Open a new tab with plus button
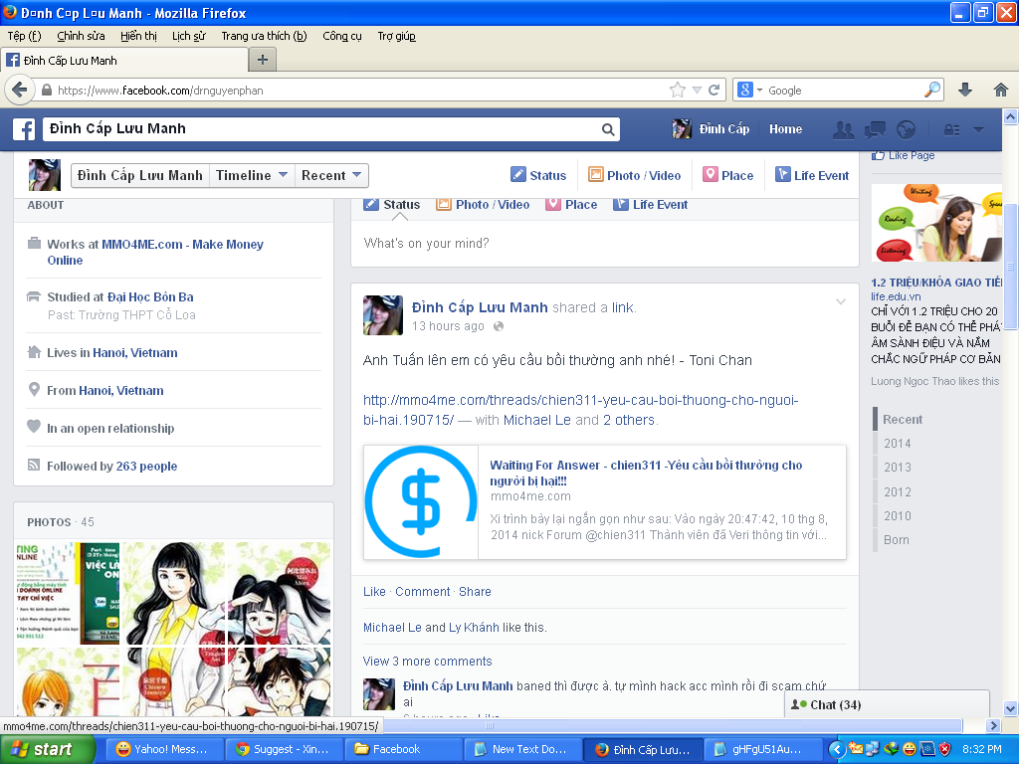Screen dimensions: 1019x764 point(263,60)
